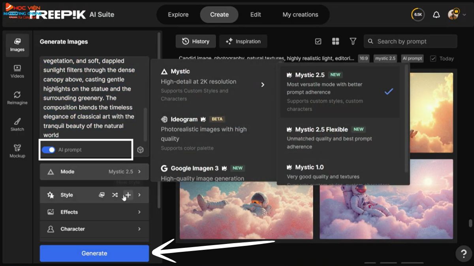Click the Search by prompt field
The image size is (474, 266).
[x=410, y=41]
